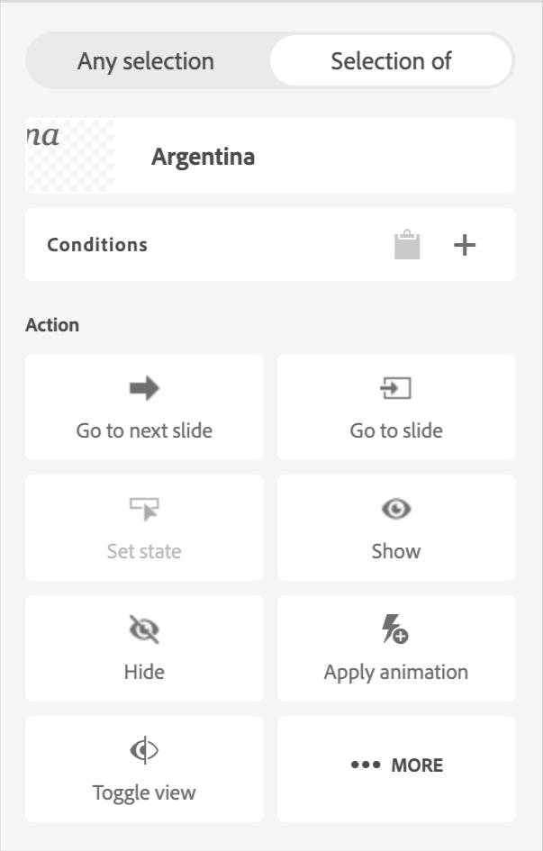Click the arrow icon for next slide

(144, 388)
